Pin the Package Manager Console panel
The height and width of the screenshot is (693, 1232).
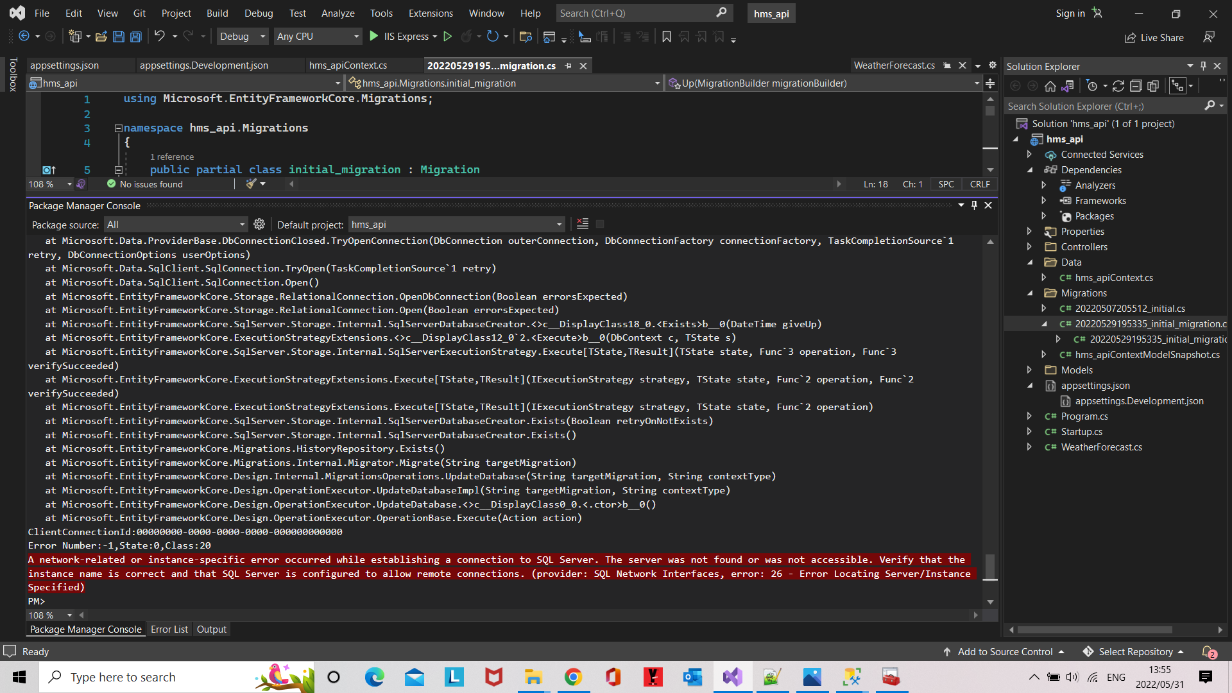point(974,205)
